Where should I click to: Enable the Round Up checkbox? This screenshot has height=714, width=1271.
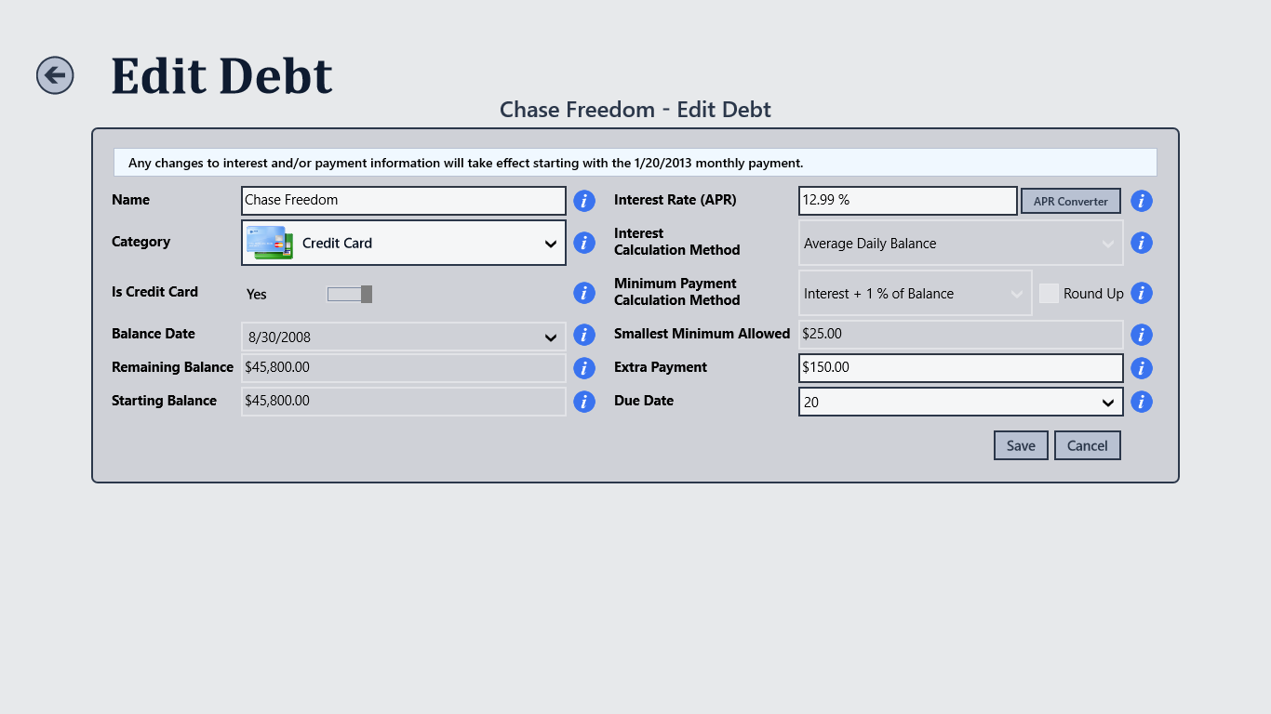[x=1049, y=293]
